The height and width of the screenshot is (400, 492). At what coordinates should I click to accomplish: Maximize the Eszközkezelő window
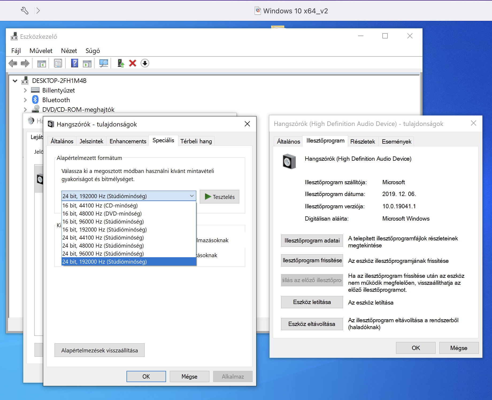(385, 36)
